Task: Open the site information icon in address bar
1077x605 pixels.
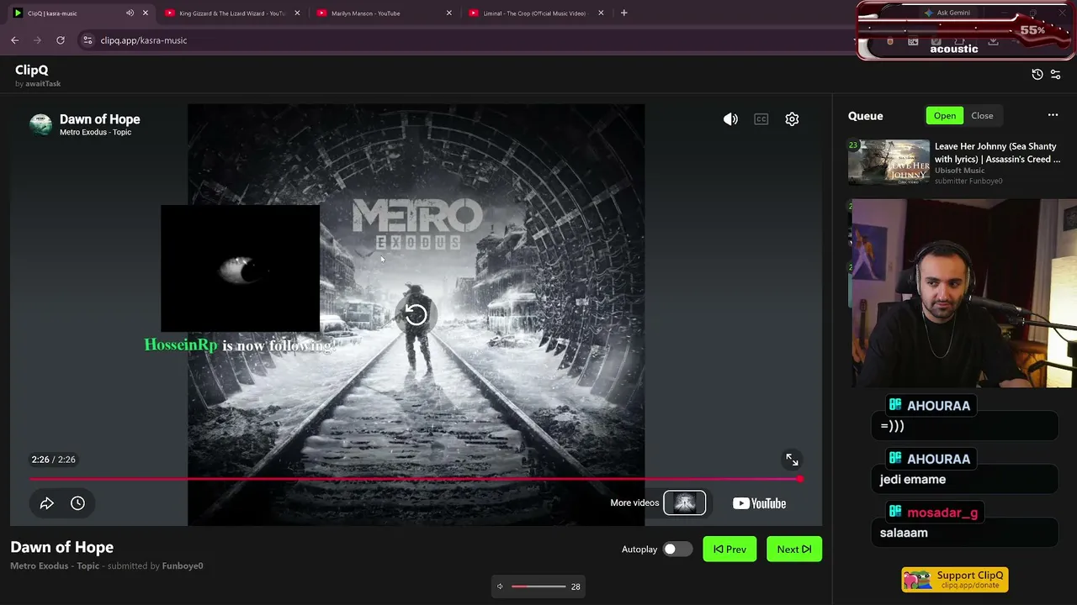Action: (88, 40)
